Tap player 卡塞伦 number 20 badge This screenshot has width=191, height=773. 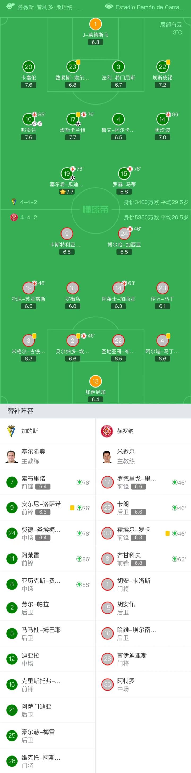tap(28, 67)
